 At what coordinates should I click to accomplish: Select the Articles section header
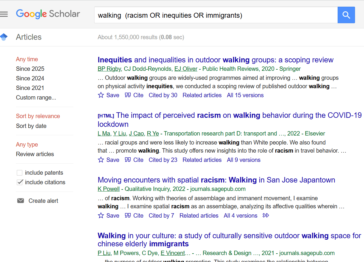click(29, 37)
